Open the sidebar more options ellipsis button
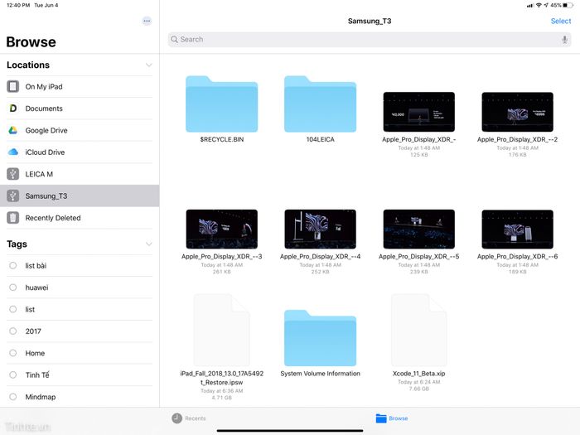This screenshot has height=435, width=580. tap(147, 21)
